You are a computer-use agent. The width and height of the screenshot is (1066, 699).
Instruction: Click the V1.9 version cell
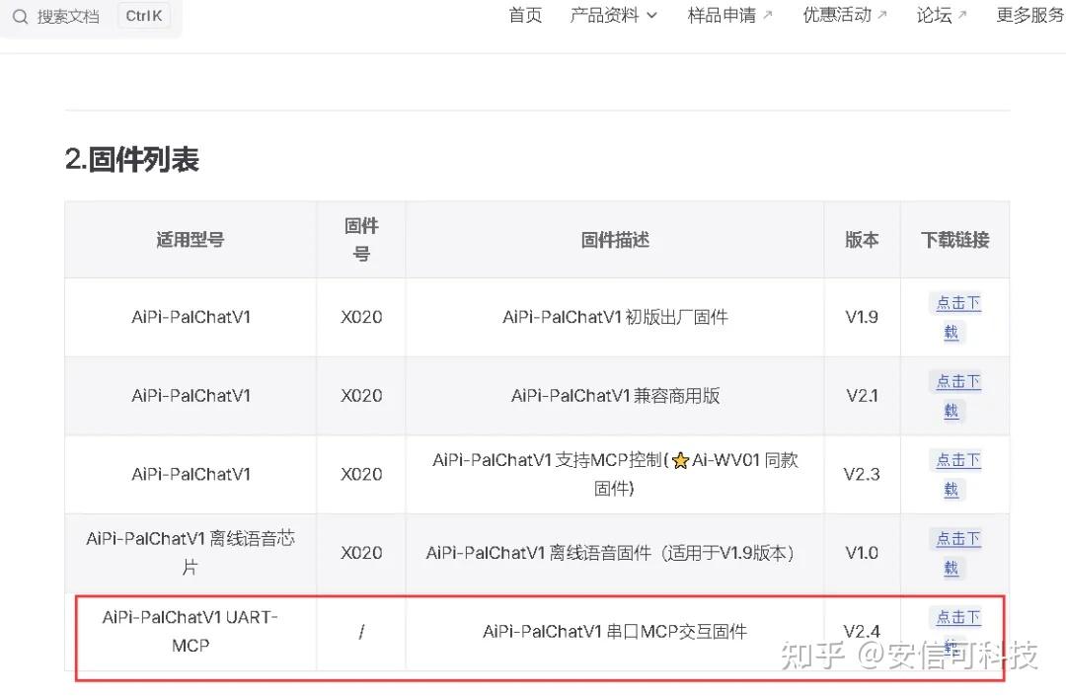click(x=862, y=317)
